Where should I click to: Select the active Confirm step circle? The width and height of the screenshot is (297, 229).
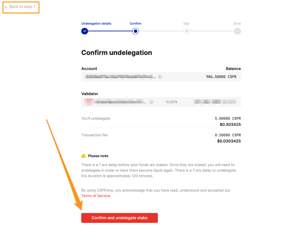pos(135,31)
